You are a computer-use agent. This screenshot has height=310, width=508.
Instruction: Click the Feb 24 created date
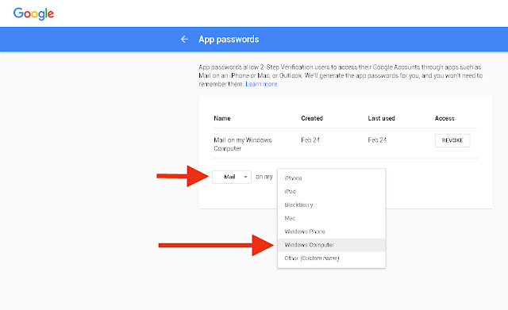click(x=310, y=140)
